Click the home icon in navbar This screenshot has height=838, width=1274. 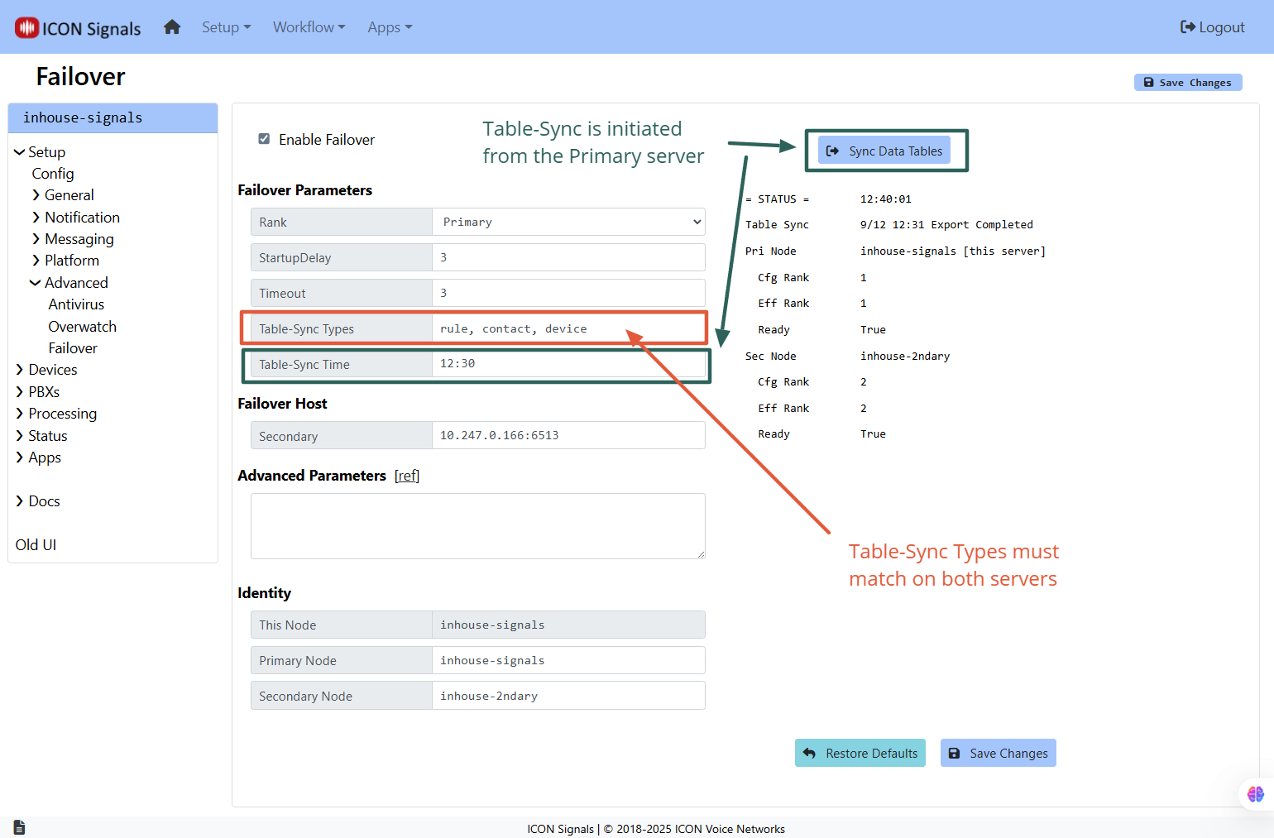(x=172, y=27)
